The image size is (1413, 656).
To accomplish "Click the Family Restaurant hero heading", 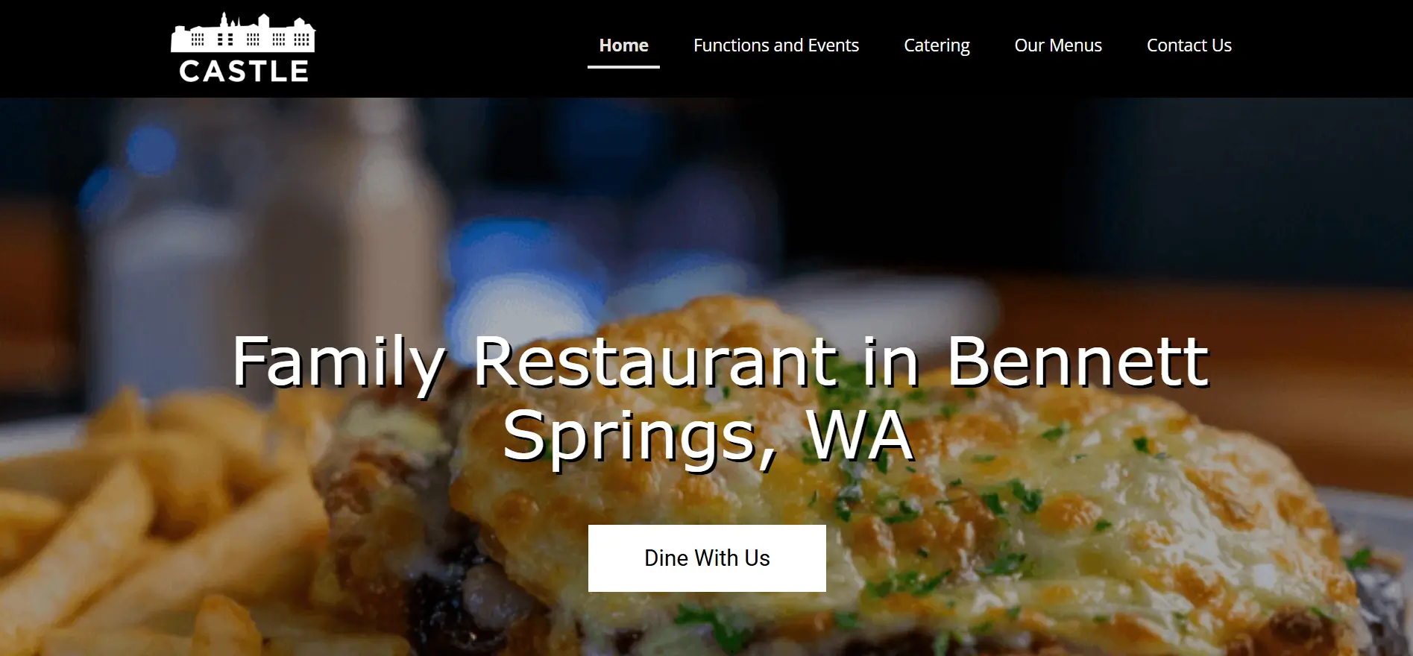I will point(720,398).
